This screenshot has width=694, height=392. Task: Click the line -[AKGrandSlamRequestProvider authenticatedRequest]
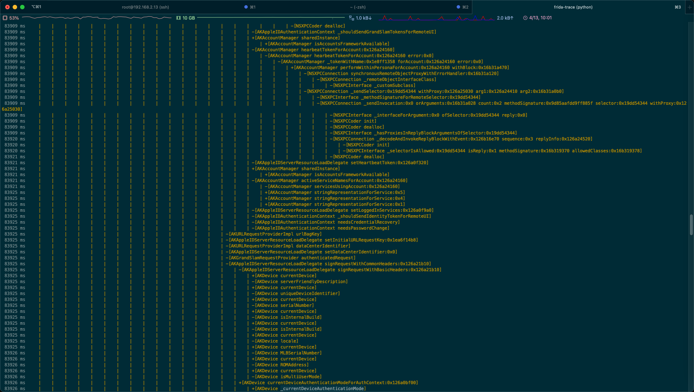tap(290, 258)
